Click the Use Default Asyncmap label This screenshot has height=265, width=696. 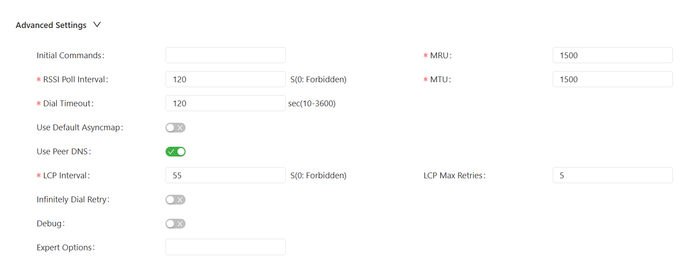coord(79,128)
